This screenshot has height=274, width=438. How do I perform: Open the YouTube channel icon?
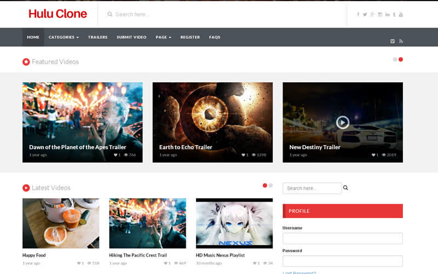pyautogui.click(x=401, y=14)
